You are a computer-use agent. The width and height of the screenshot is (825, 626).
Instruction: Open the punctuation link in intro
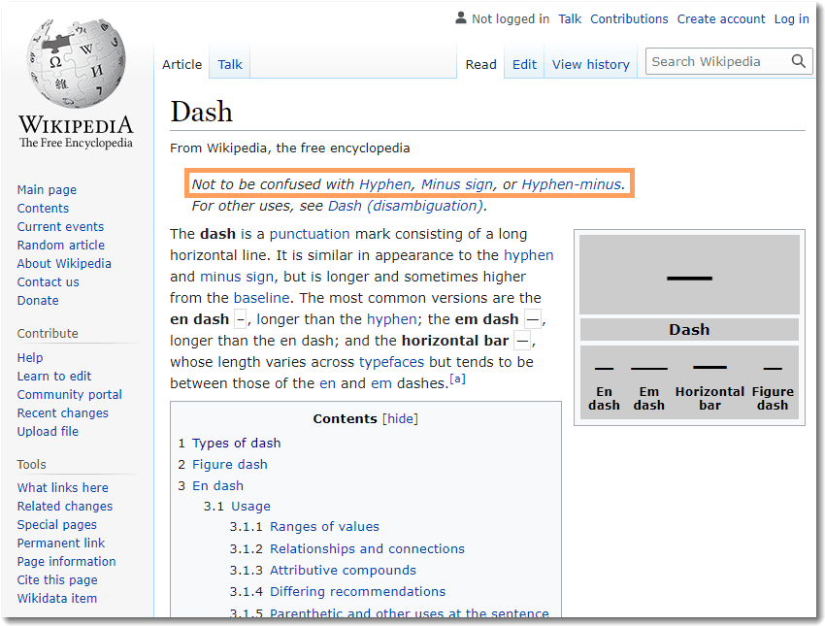(310, 234)
